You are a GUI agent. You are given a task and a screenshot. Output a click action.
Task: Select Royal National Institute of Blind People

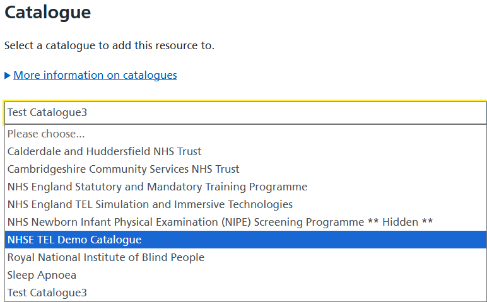pyautogui.click(x=245, y=257)
